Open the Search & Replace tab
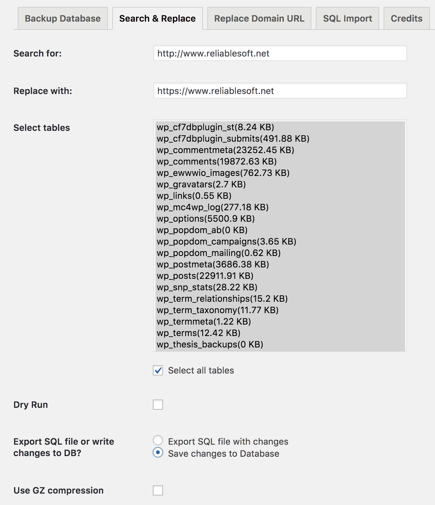Viewport: 435px width, 505px height. click(x=157, y=18)
